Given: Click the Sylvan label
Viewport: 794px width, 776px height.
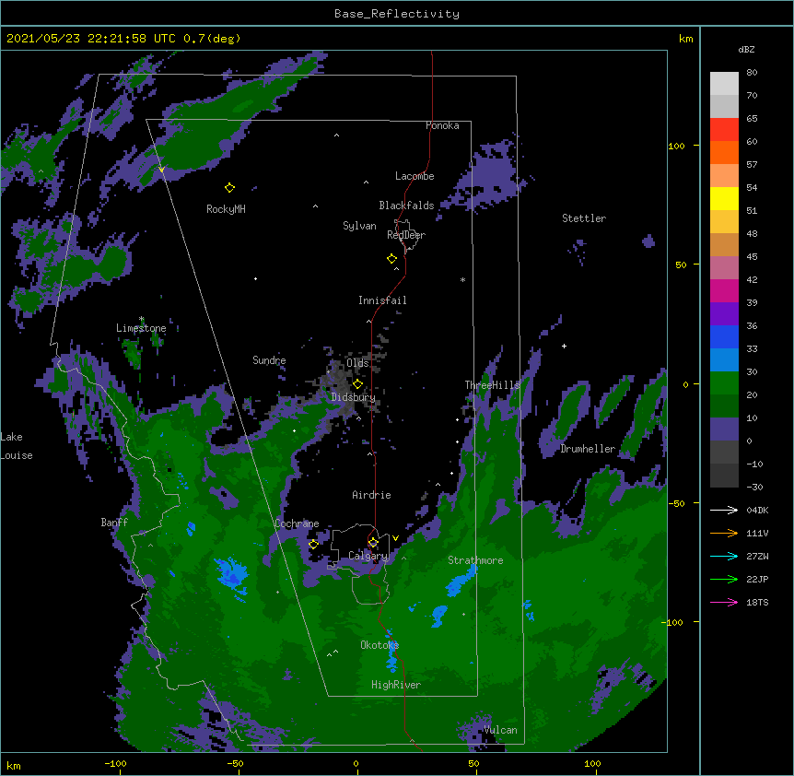Looking at the screenshot, I should pyautogui.click(x=359, y=226).
